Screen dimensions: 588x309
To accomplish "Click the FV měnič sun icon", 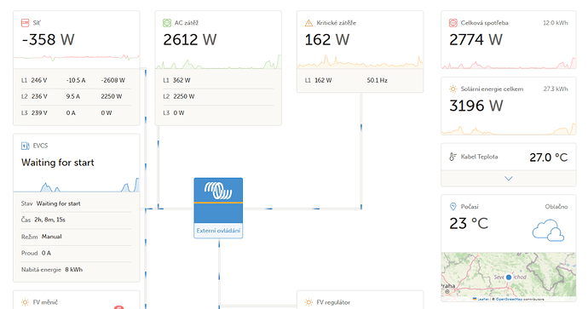I will click(25, 302).
